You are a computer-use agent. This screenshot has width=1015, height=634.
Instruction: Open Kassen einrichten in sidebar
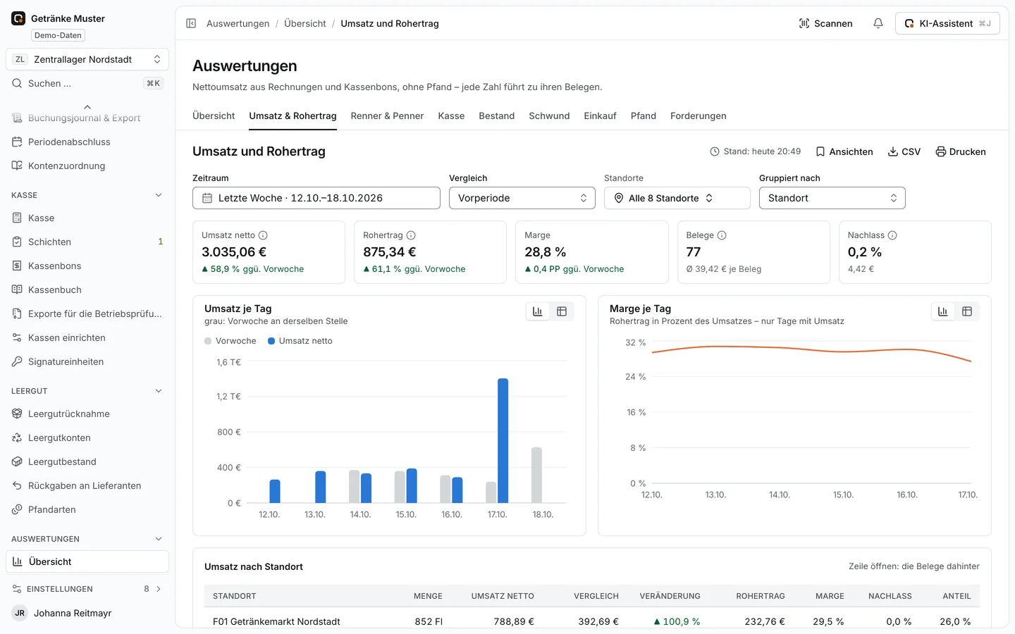tap(87, 337)
